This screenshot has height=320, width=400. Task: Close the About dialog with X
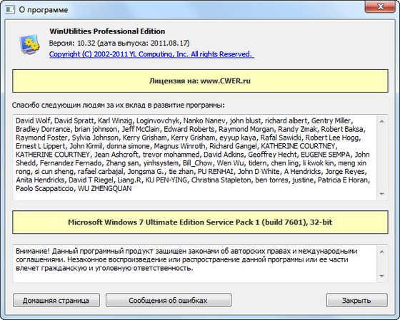[380, 6]
